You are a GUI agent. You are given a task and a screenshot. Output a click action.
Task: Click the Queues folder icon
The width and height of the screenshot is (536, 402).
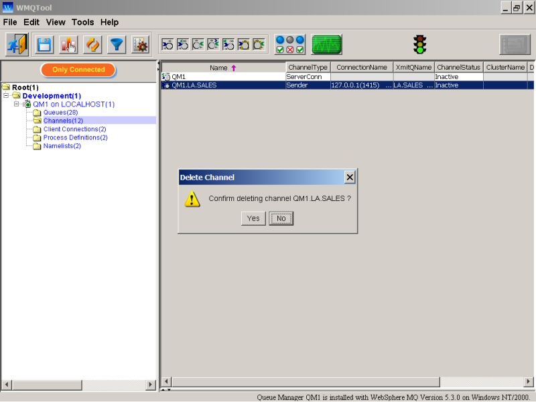37,113
